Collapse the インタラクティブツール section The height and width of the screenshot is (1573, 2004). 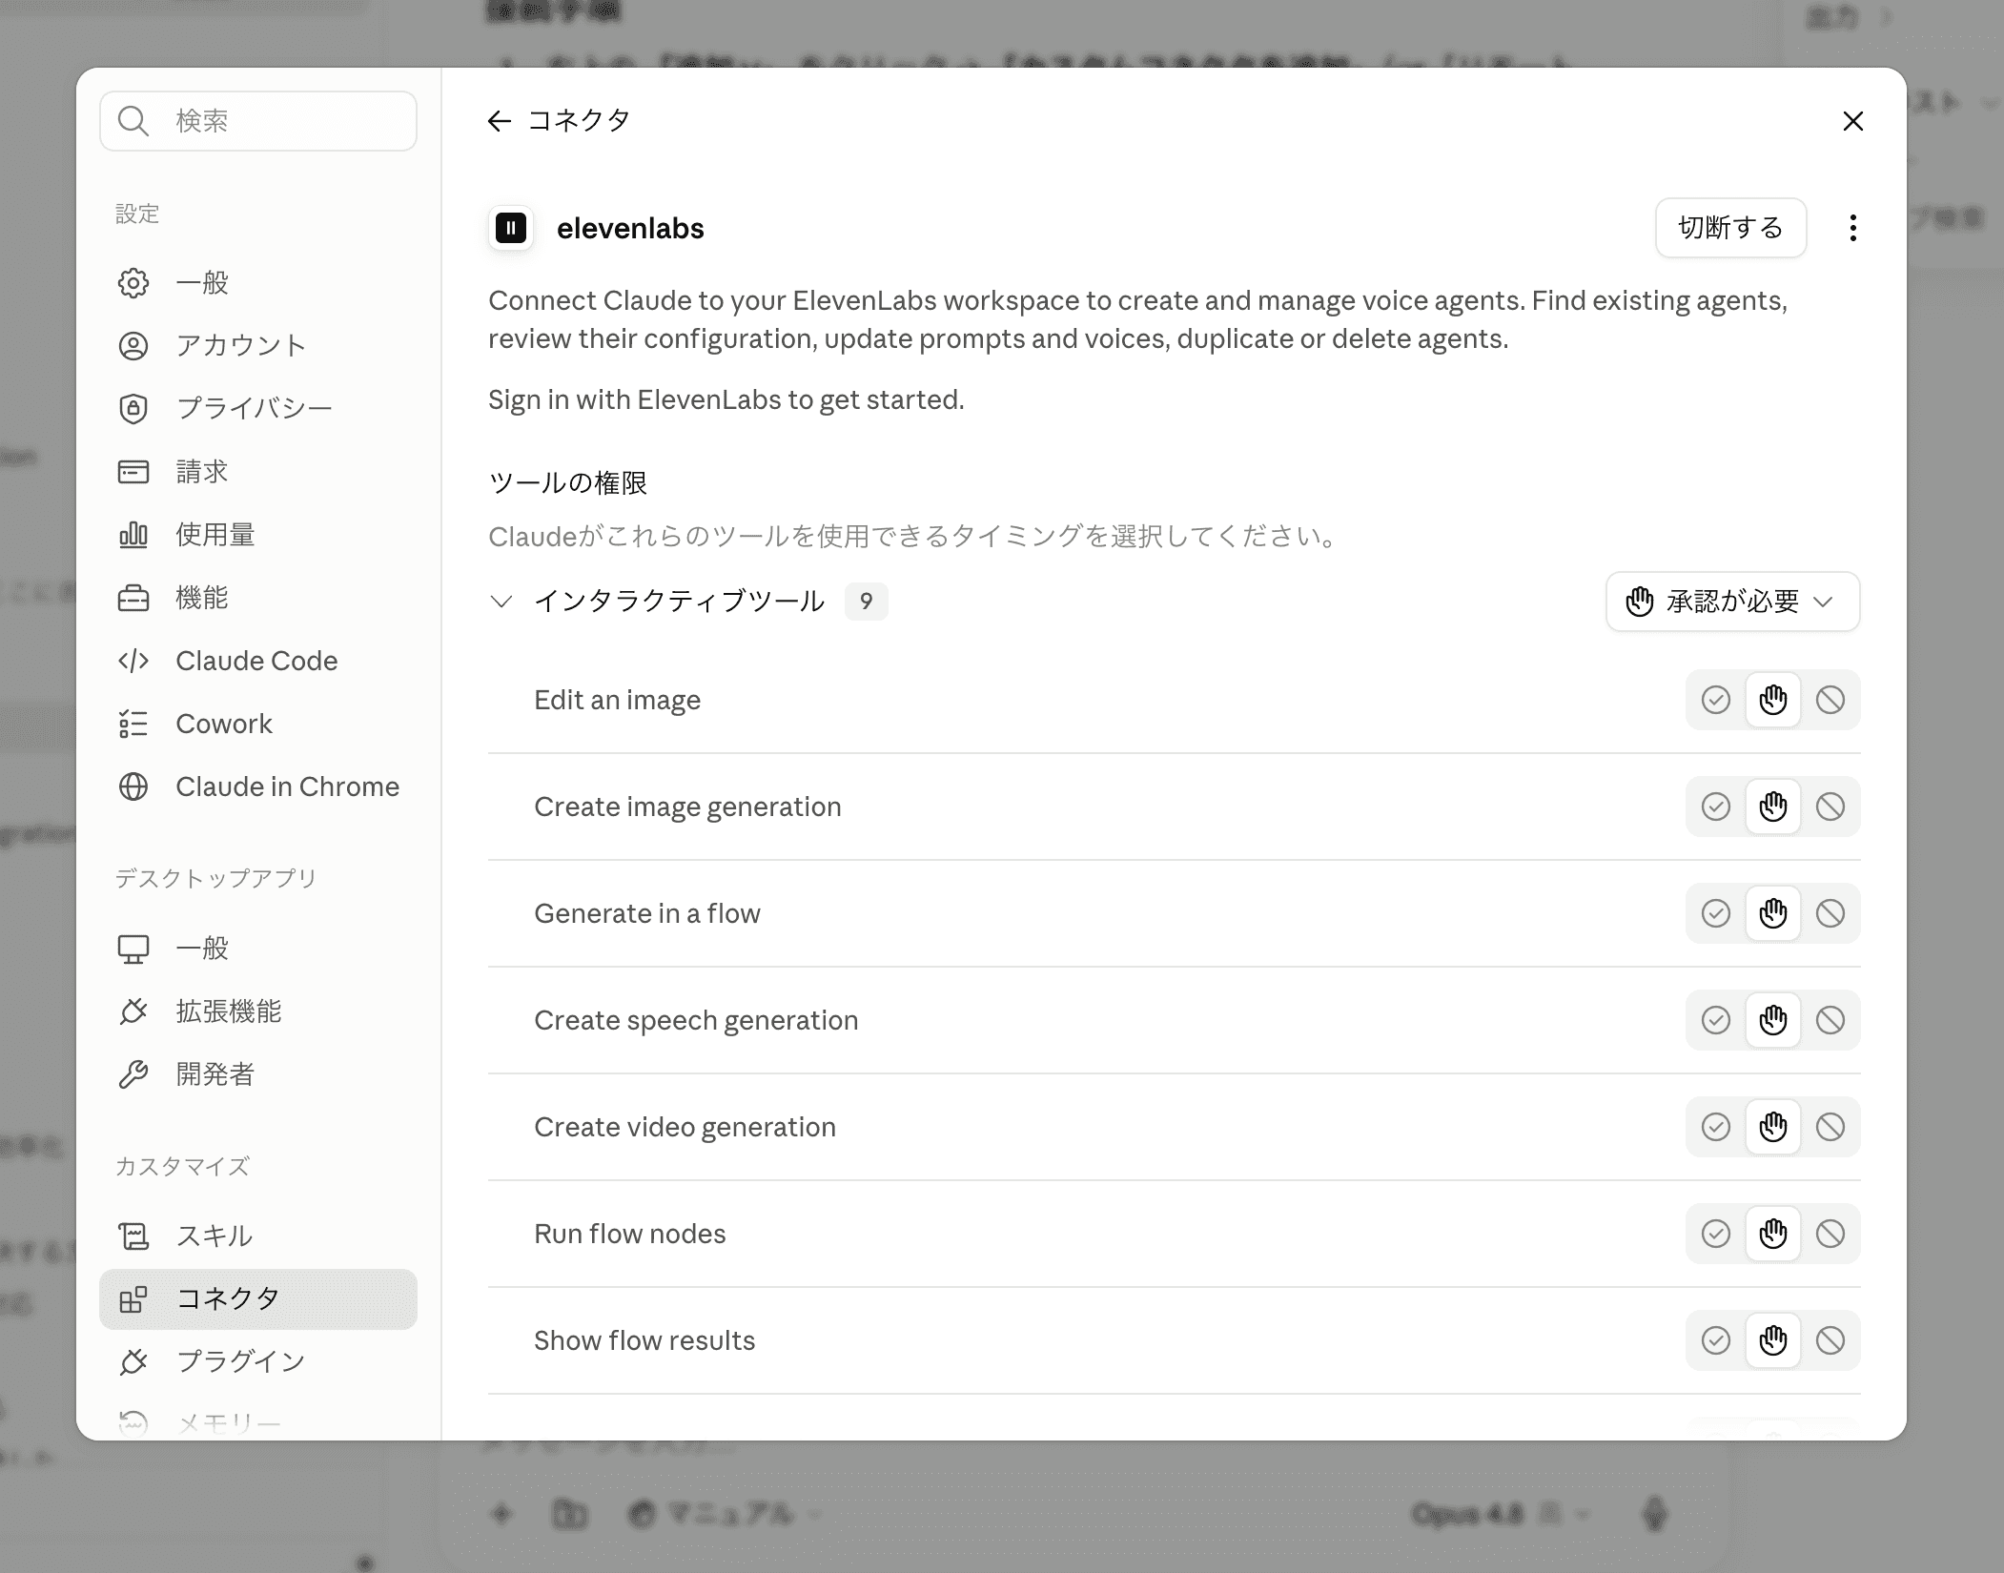501,602
